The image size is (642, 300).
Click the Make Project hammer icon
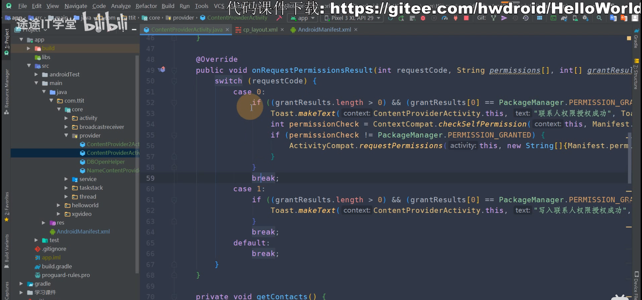(279, 18)
